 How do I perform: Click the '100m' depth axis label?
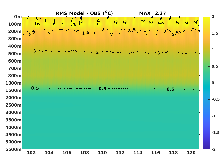(15, 24)
